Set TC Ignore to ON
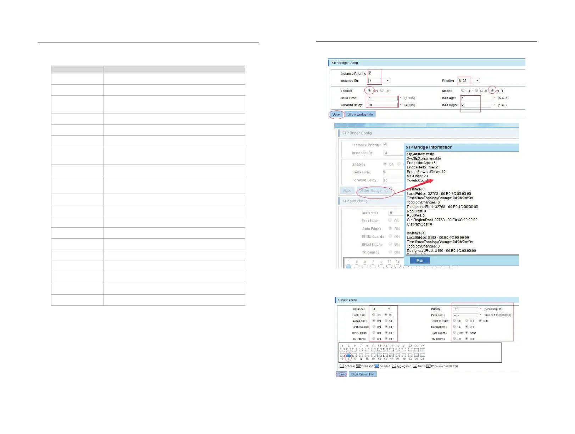Screen dimensions: 575x434 [454, 338]
